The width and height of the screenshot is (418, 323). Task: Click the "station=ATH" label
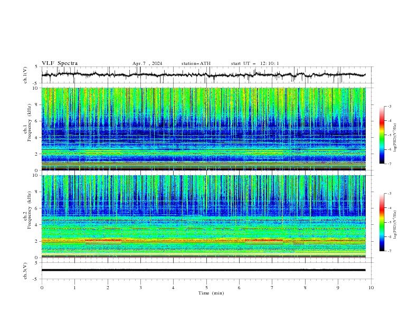coord(196,63)
